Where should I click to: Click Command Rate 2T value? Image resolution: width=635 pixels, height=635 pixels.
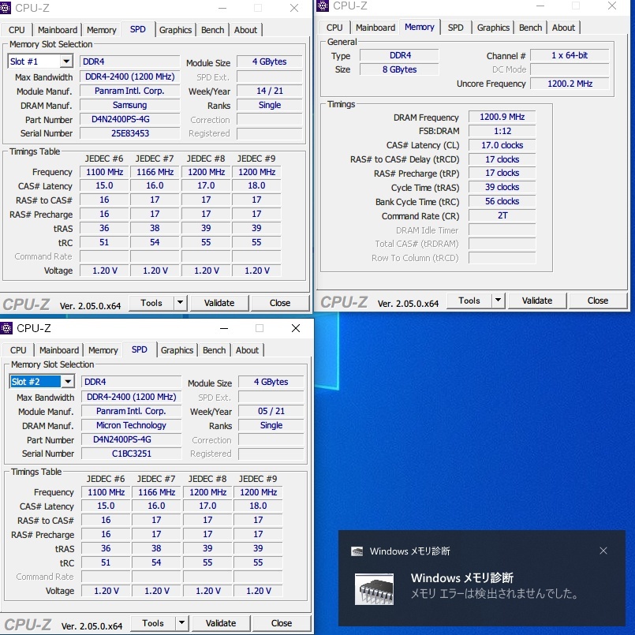pos(502,215)
